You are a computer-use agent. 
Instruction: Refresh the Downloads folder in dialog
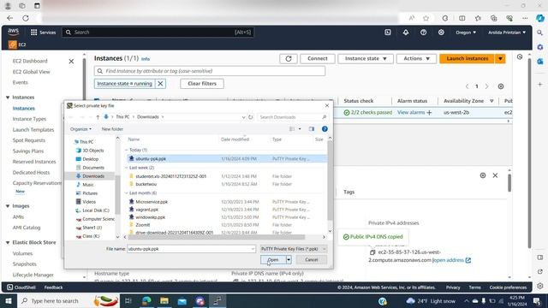251,117
